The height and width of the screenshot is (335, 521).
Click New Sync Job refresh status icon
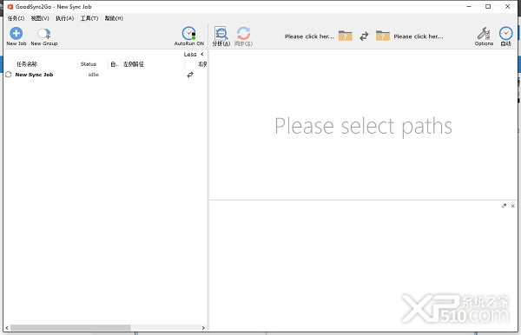(9, 75)
